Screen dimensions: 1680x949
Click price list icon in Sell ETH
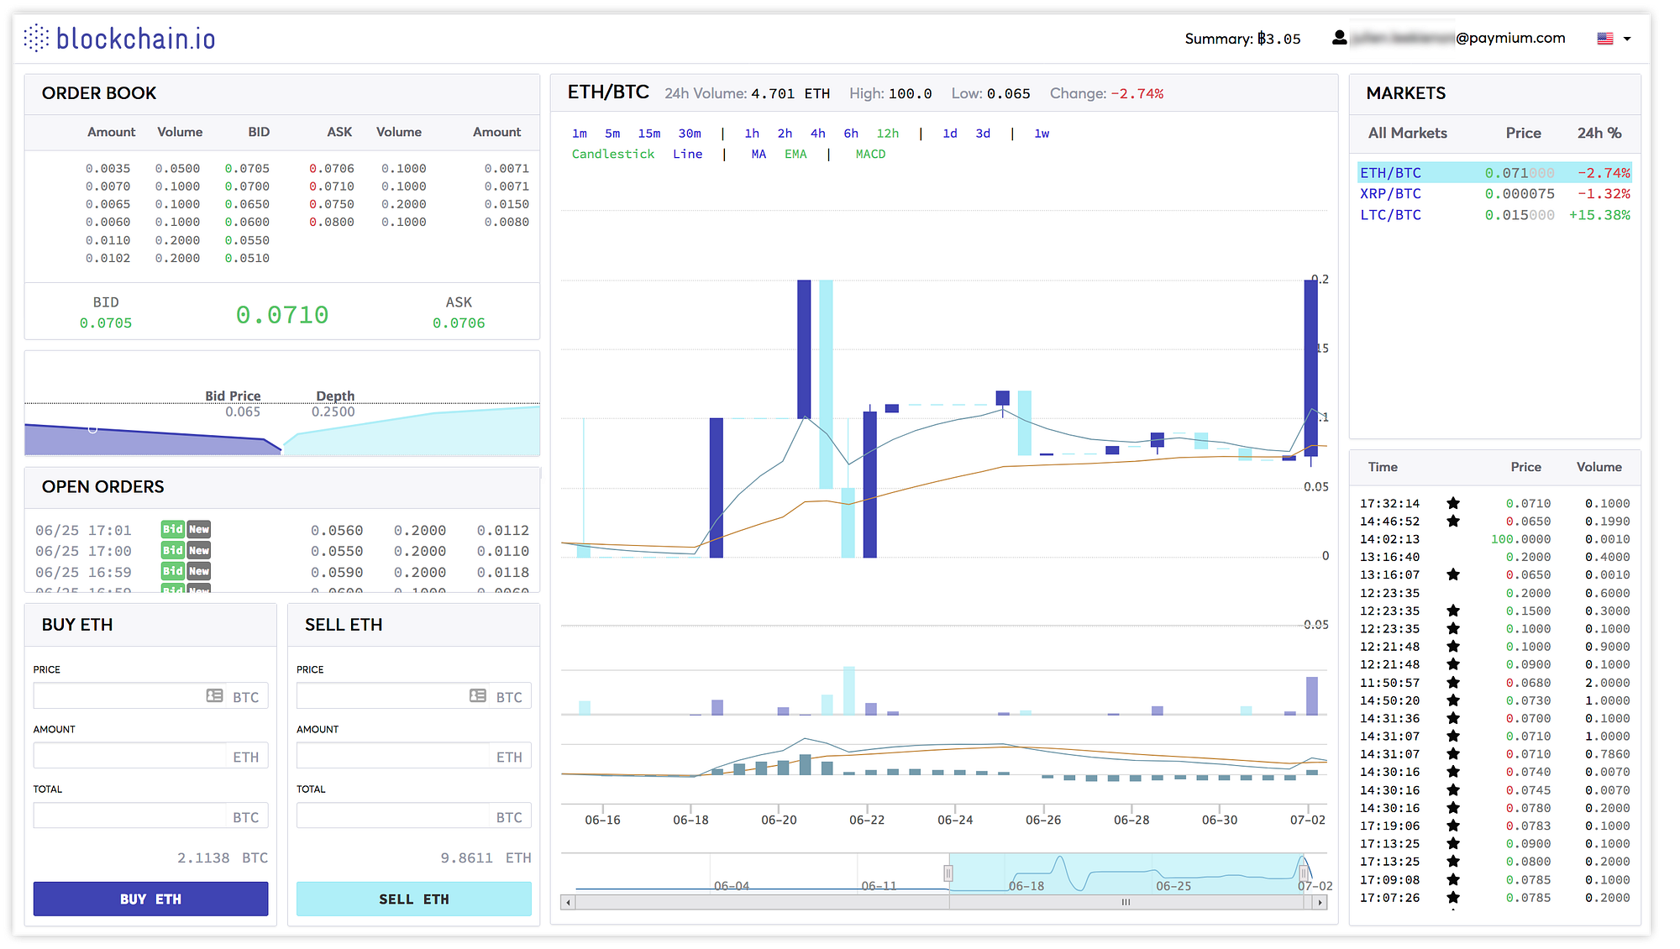point(478,696)
